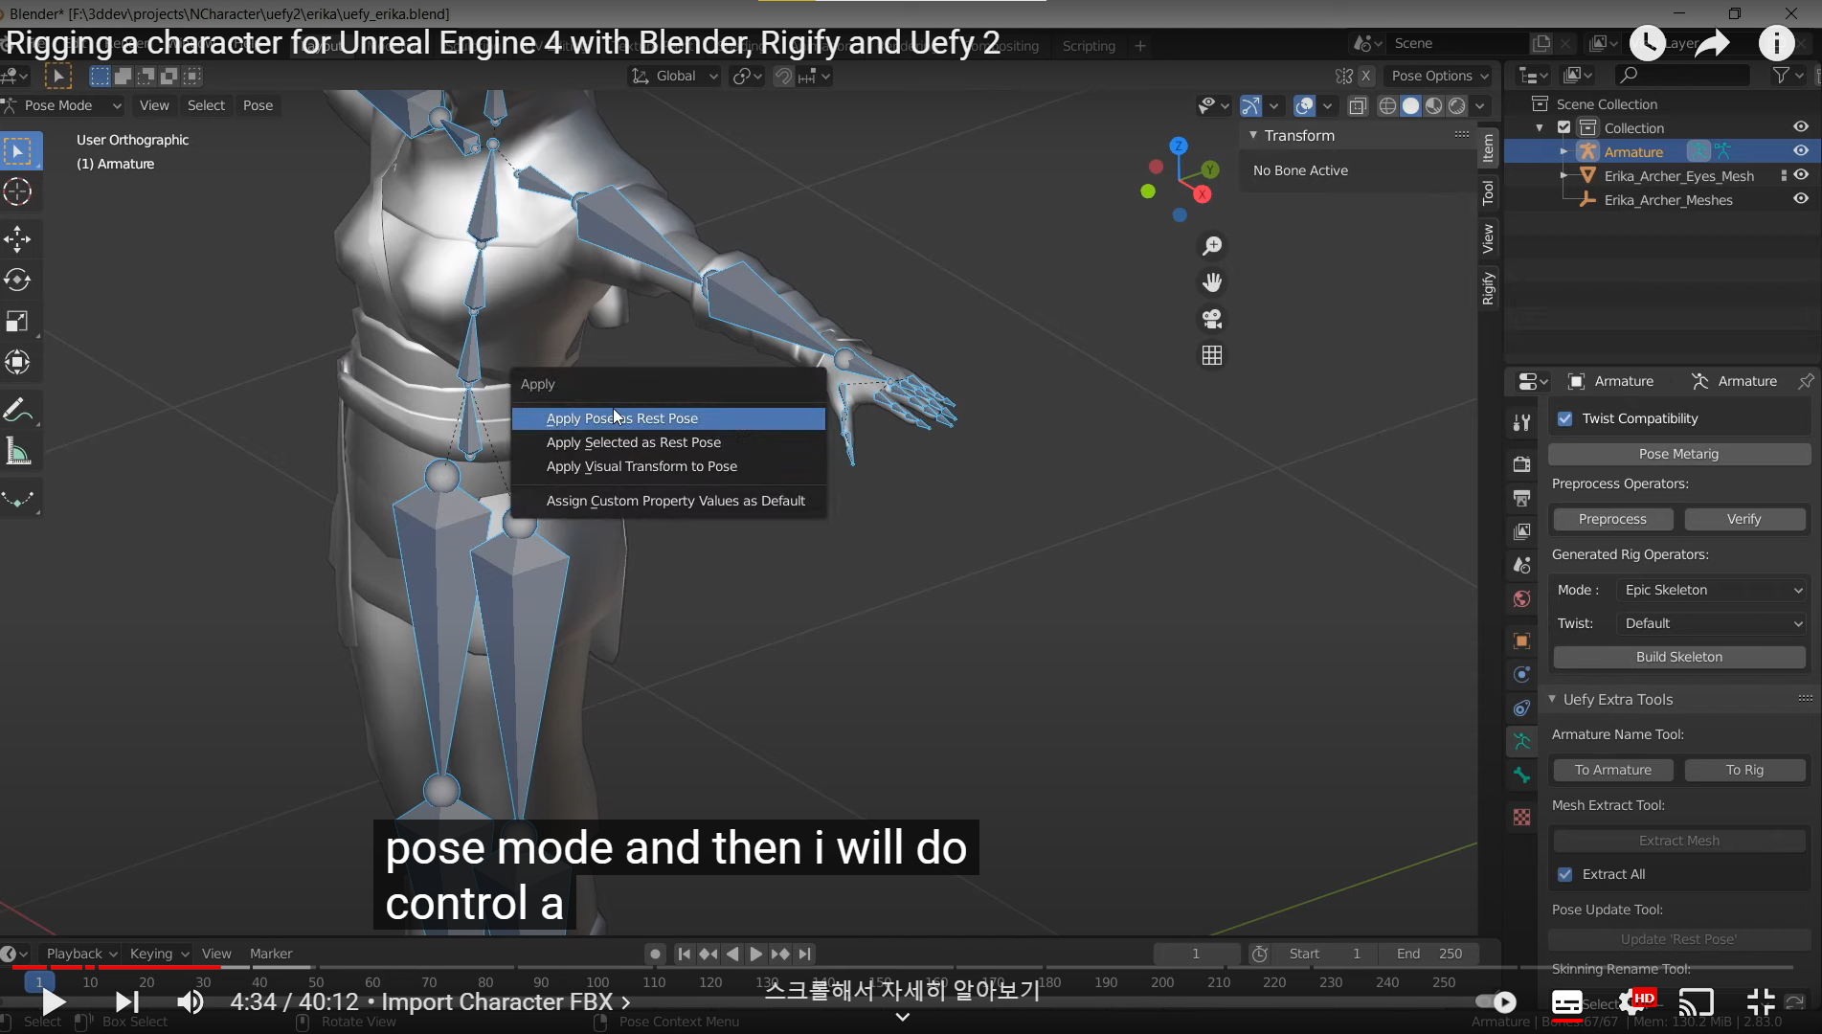Select the Rotate tool

[x=17, y=281]
